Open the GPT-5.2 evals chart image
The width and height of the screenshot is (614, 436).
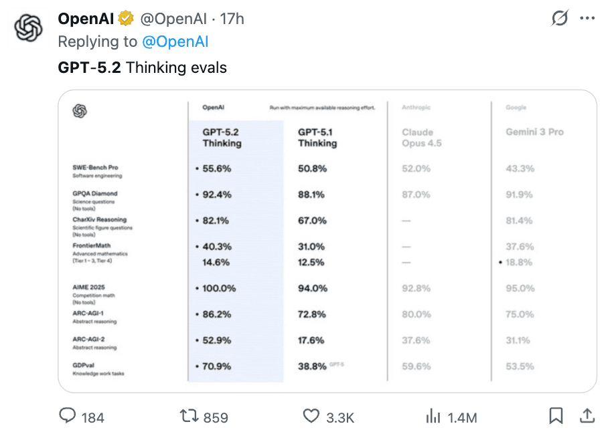[327, 241]
